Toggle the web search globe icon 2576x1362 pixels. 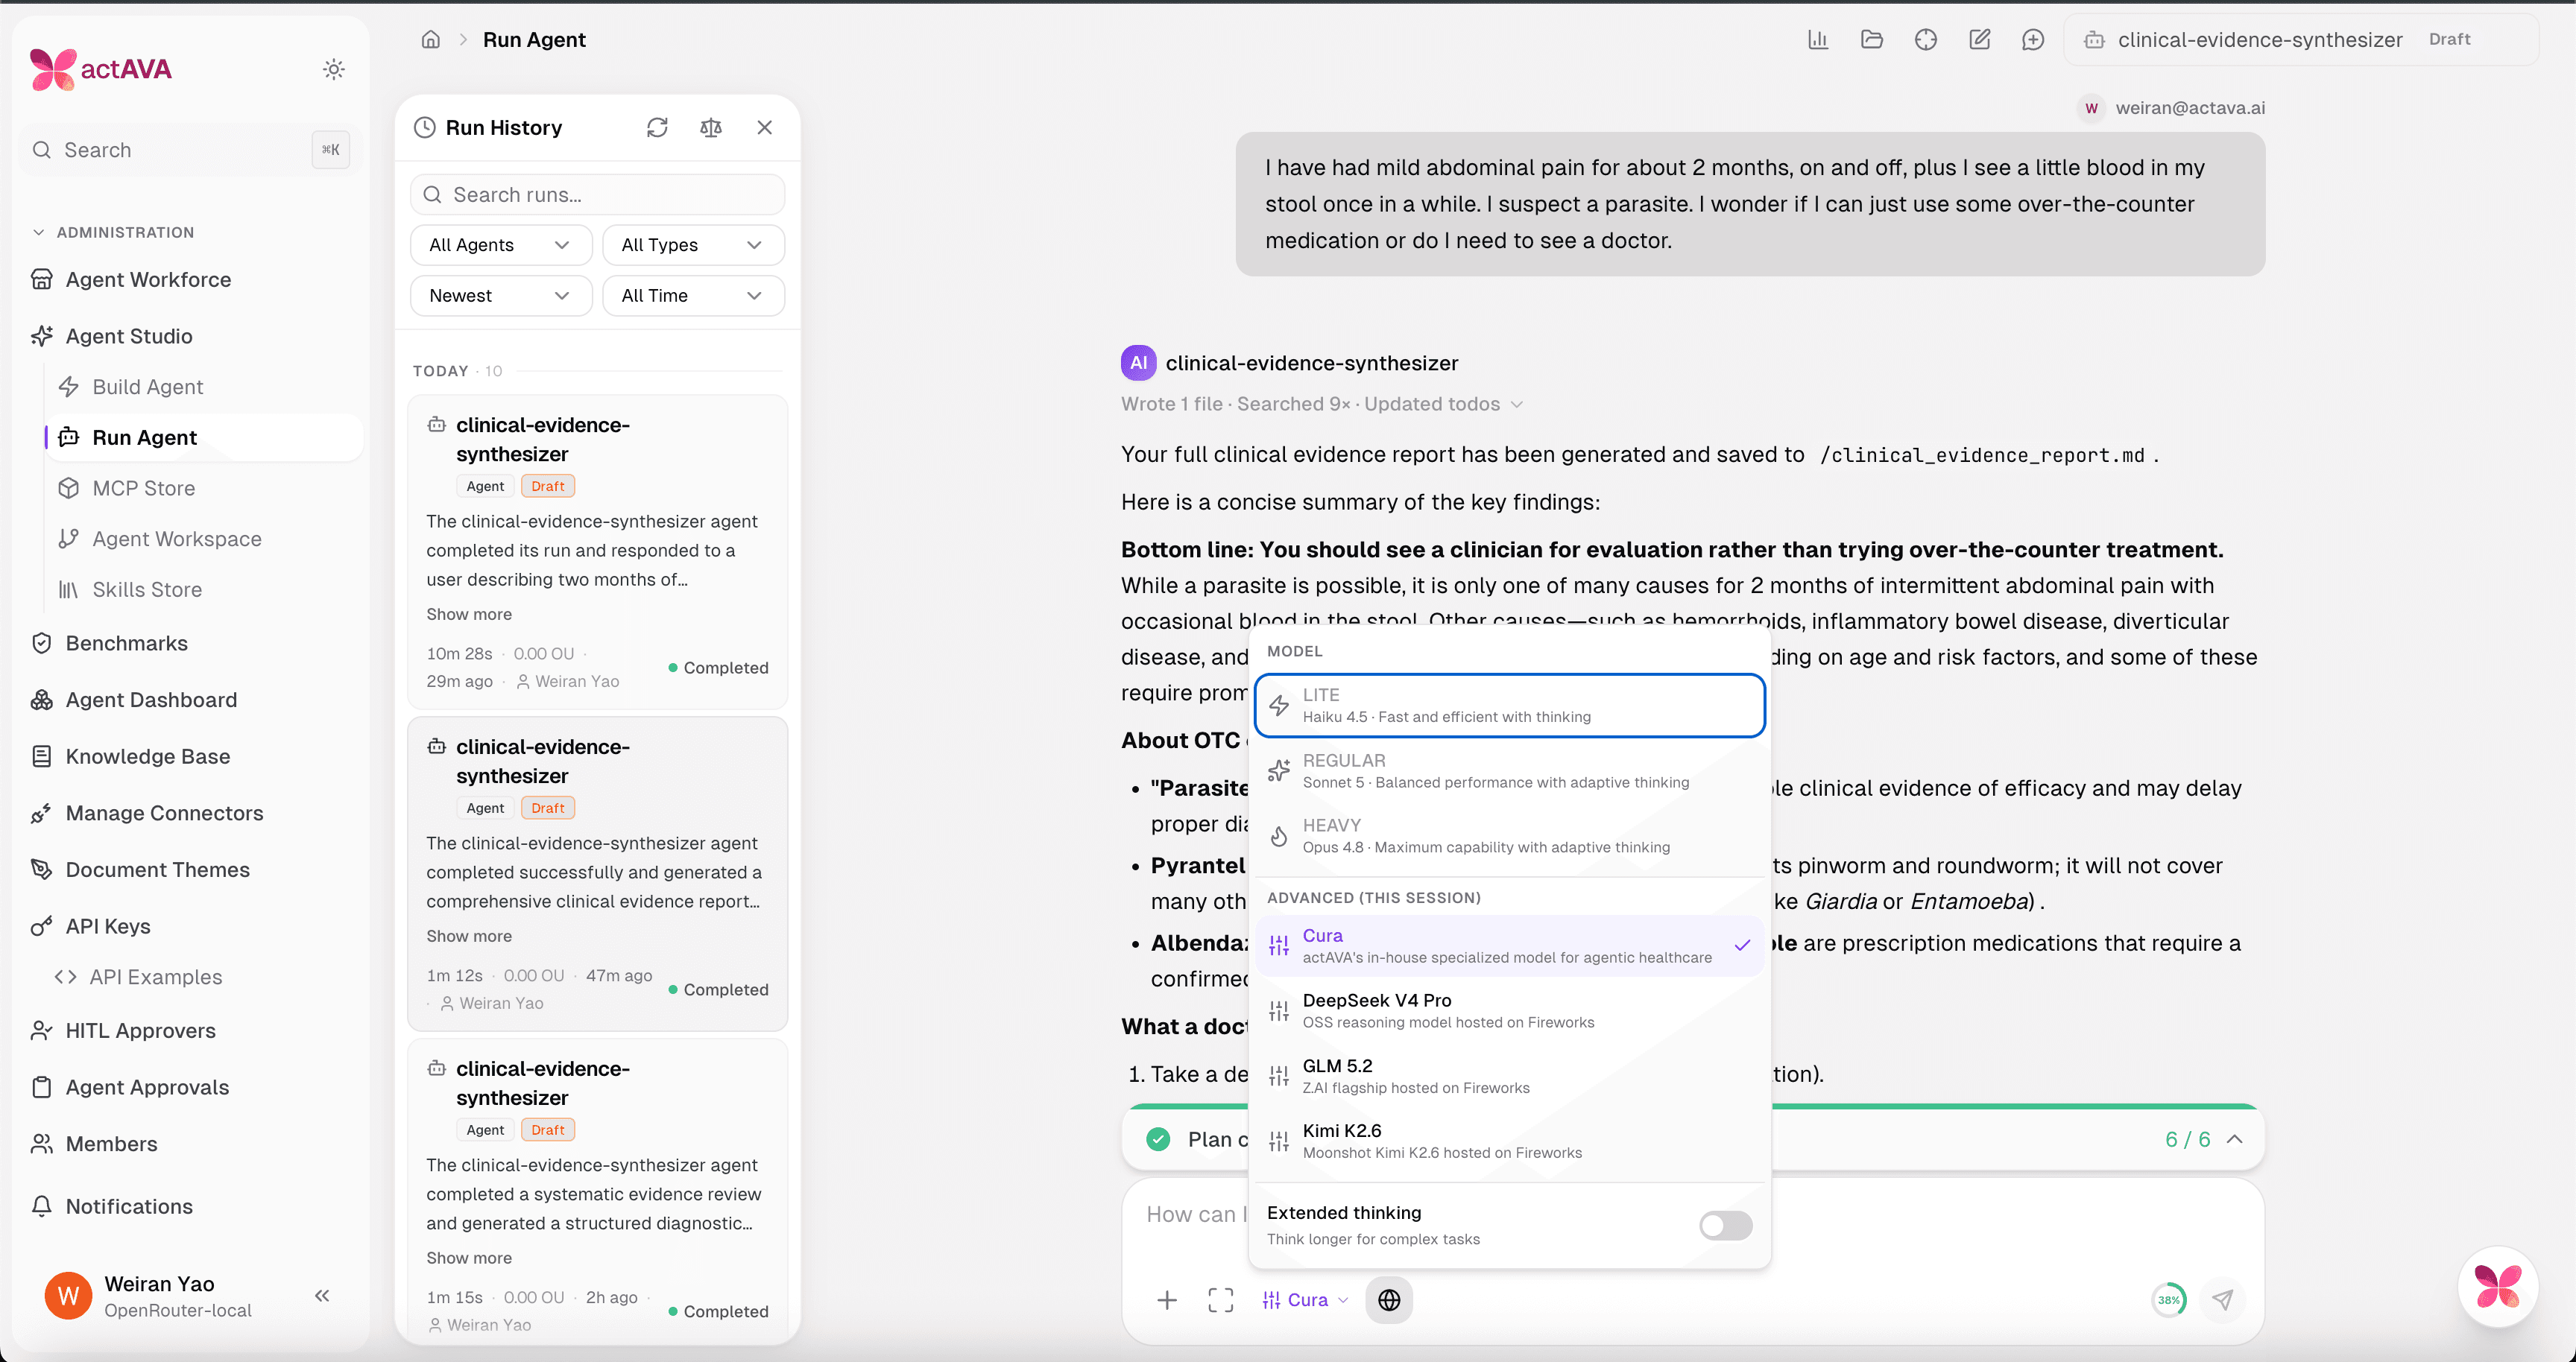click(1389, 1300)
